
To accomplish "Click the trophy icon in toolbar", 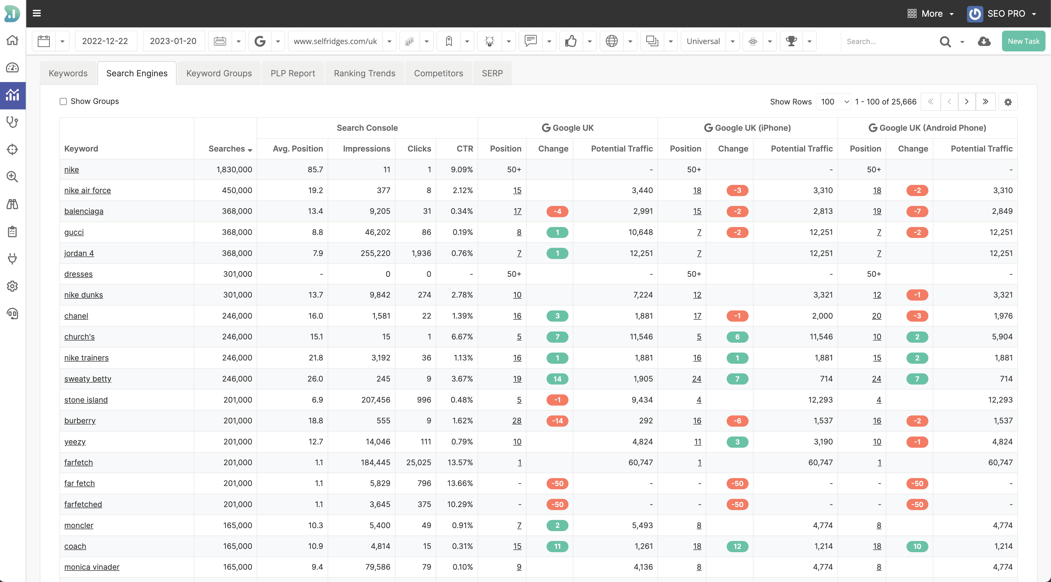I will coord(791,41).
